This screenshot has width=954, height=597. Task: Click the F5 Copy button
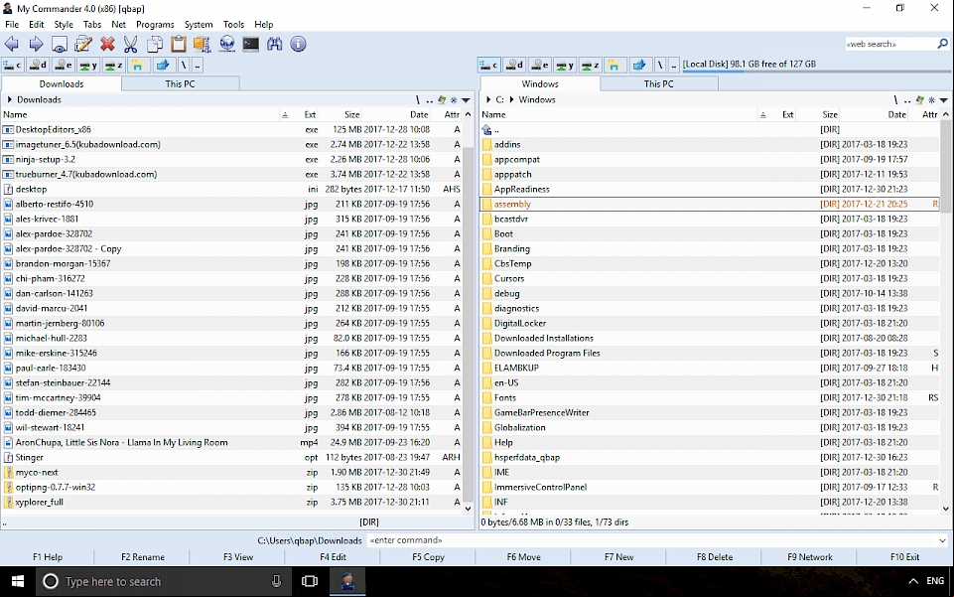(428, 557)
